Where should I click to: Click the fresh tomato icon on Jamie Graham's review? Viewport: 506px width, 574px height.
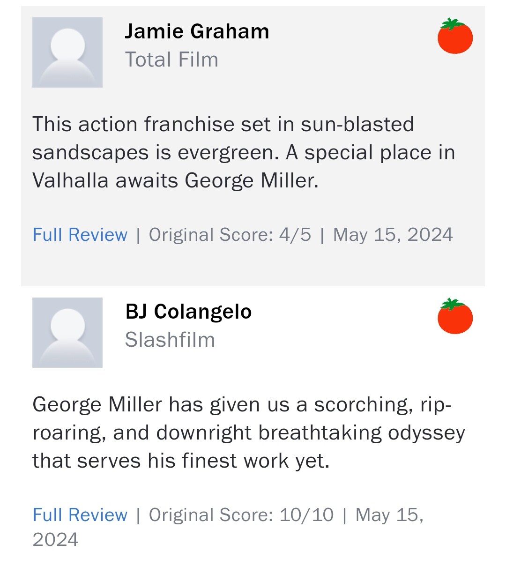(x=455, y=36)
